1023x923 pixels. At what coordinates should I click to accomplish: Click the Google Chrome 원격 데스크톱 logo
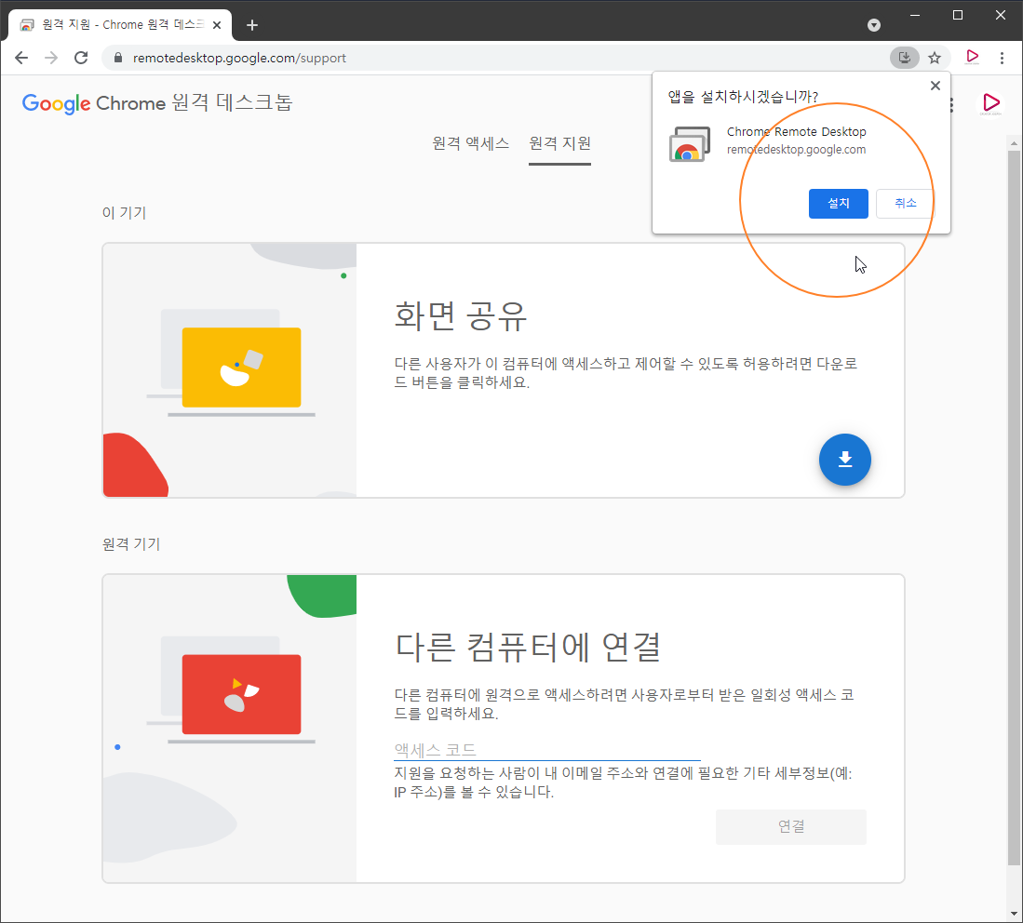157,103
